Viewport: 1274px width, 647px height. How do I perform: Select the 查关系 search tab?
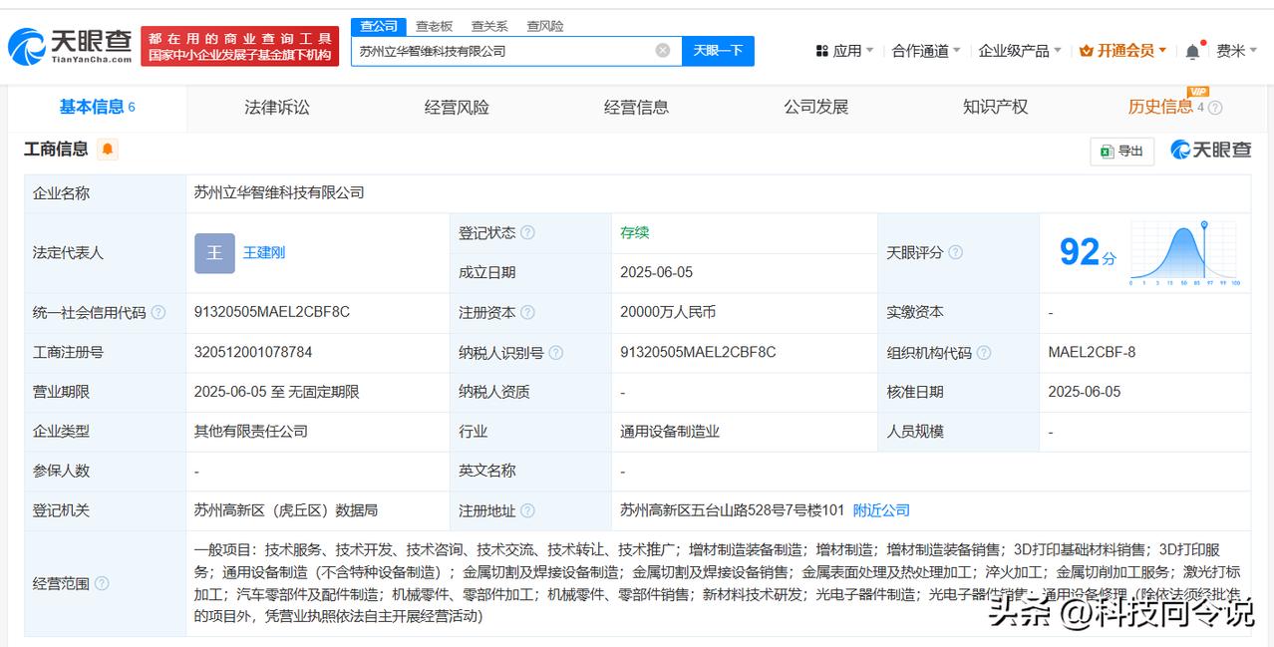pos(489,26)
